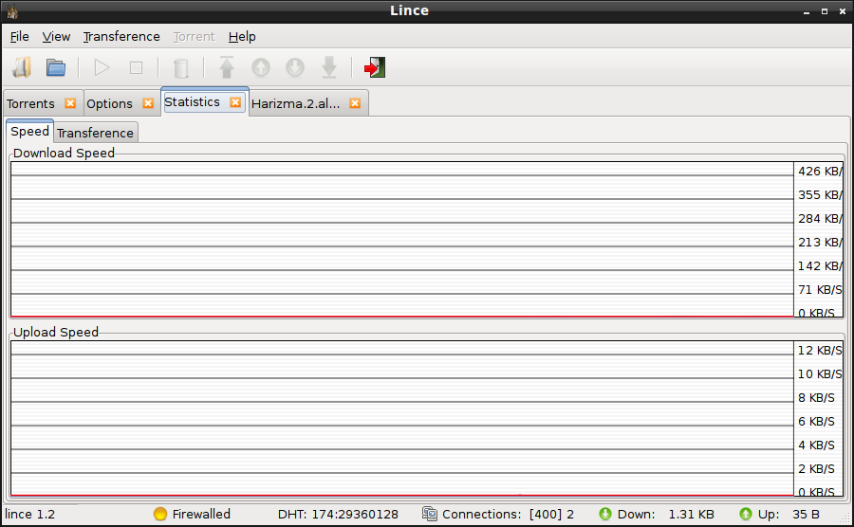Move torrent to bottom of queue icon
This screenshot has width=854, height=527.
coord(329,67)
